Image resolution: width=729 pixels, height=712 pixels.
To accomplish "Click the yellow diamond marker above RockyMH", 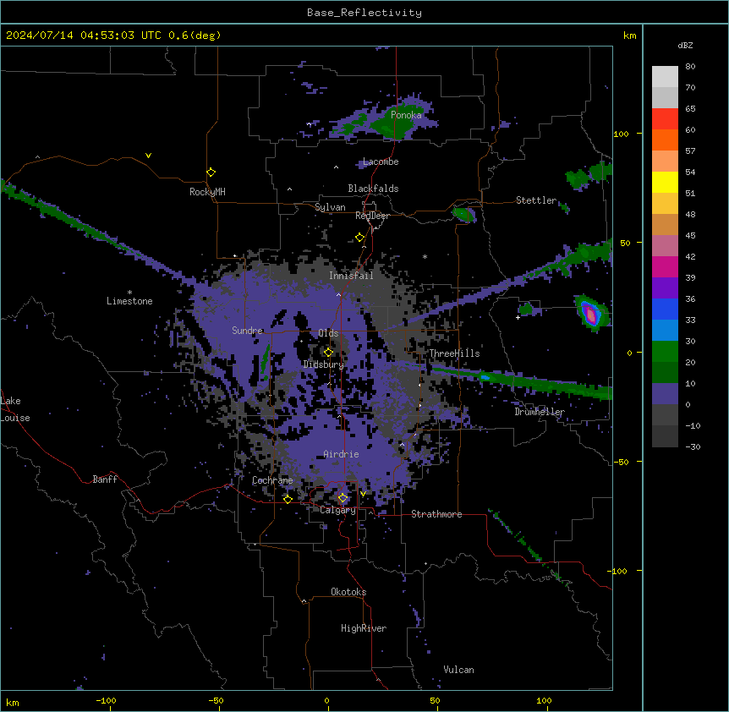I will pyautogui.click(x=211, y=173).
